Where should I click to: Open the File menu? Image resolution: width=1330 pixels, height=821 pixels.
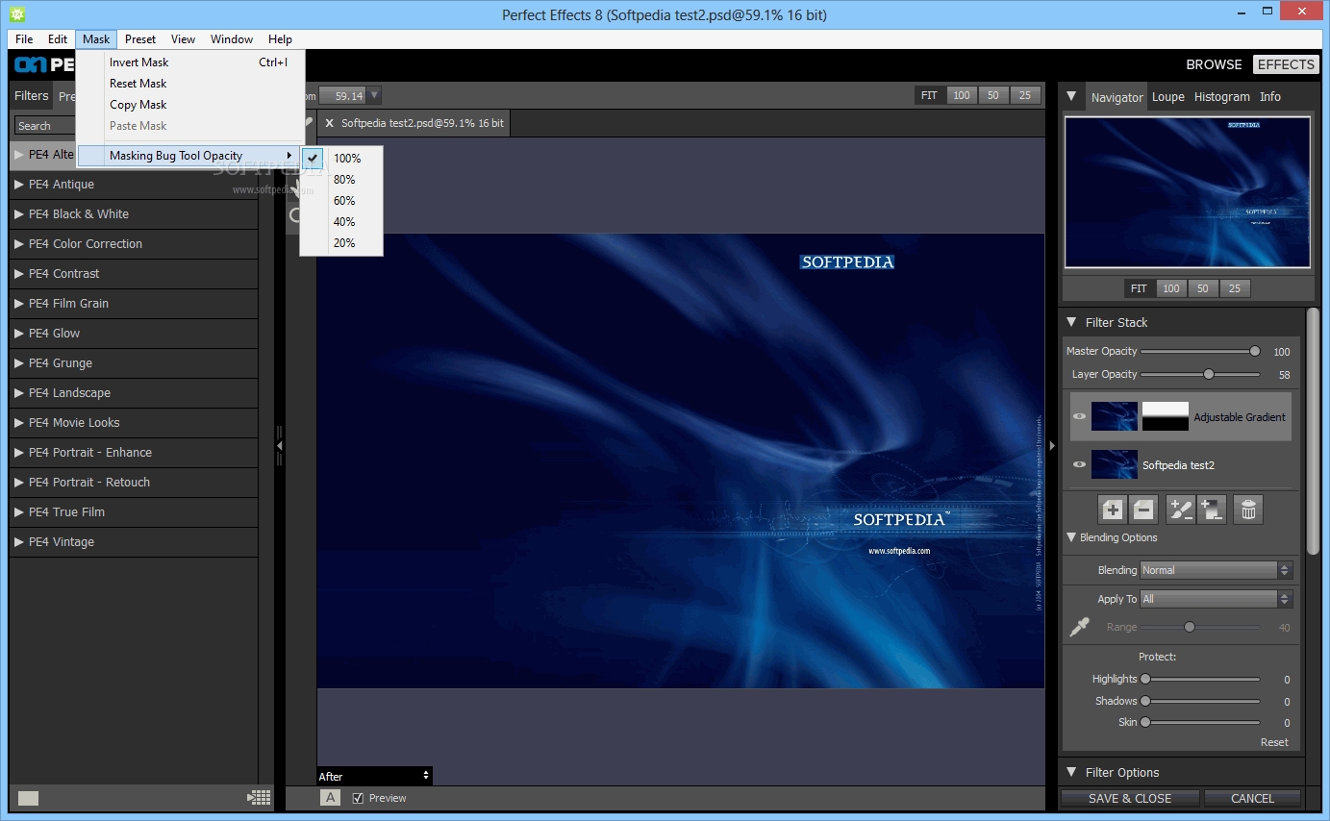pos(24,39)
